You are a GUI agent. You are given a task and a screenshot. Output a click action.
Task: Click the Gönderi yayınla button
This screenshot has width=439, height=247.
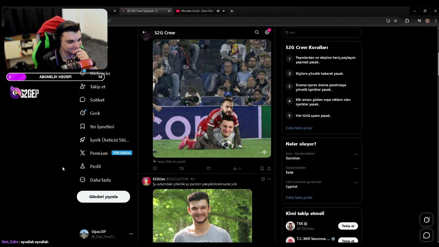coord(103,197)
